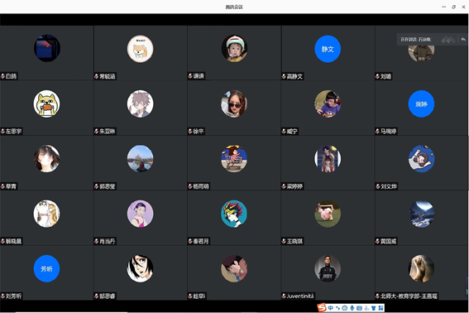Open the skin shirt icon in Sogou bar

pos(374,308)
